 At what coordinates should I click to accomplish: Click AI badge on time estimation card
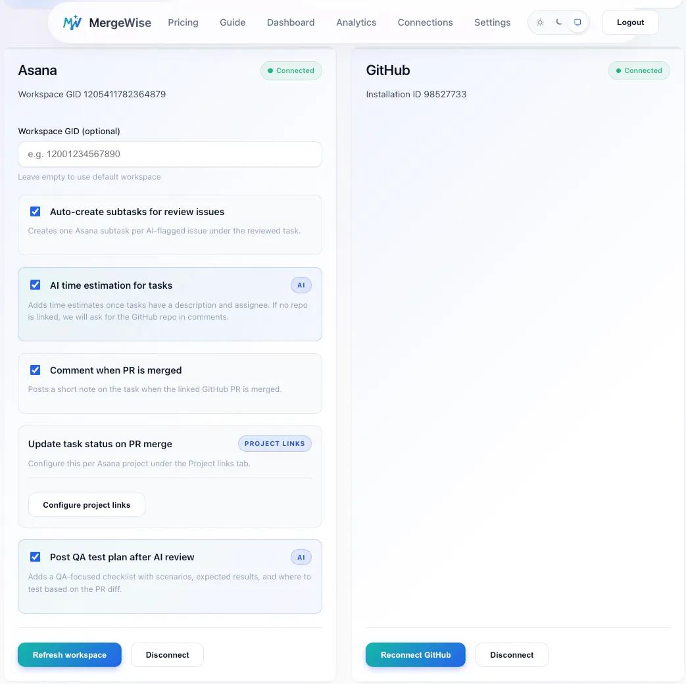pyautogui.click(x=301, y=285)
